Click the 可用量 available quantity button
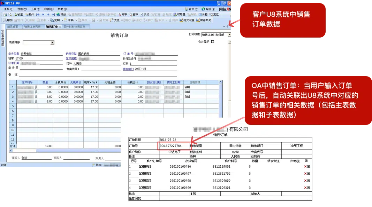 (x=179, y=15)
